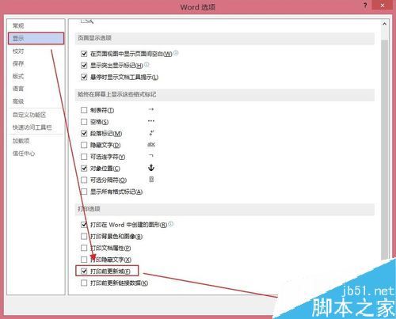Click info icon beside 打印在 Word 中创建的图形
This screenshot has height=319, width=396.
171,224
